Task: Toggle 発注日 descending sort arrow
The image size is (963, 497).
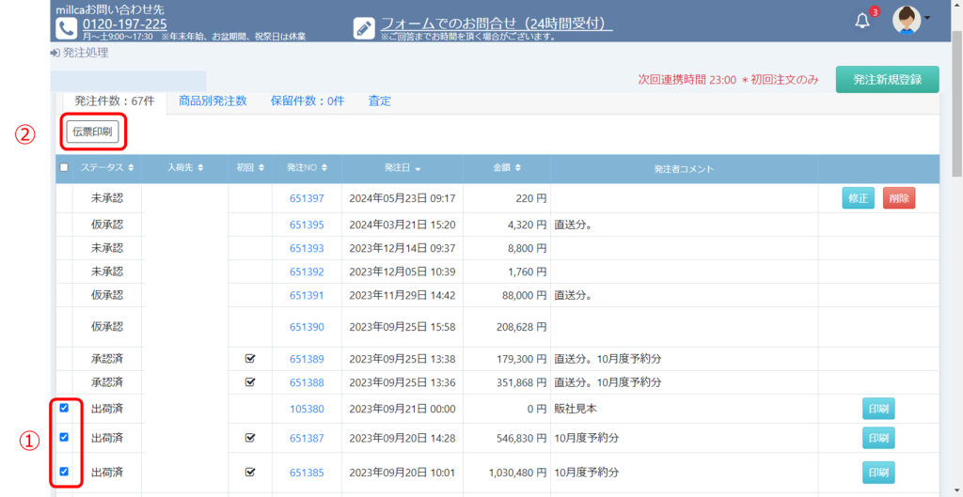Action: 418,169
